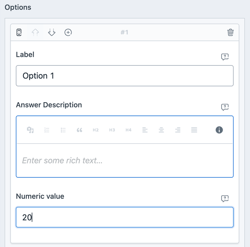Insert a bulleted list in the description
The image size is (250, 247).
point(63,130)
